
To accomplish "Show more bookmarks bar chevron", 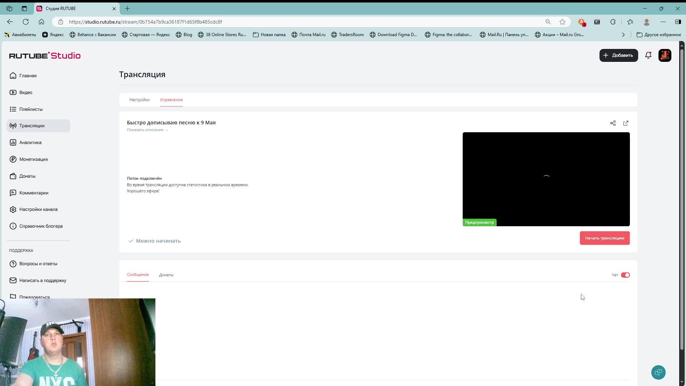I will [623, 35].
